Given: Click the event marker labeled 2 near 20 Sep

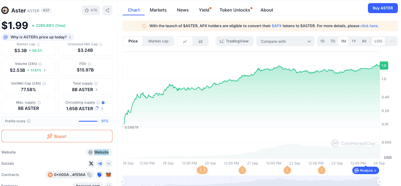Looking at the screenshot, I should pyautogui.click(x=202, y=170).
